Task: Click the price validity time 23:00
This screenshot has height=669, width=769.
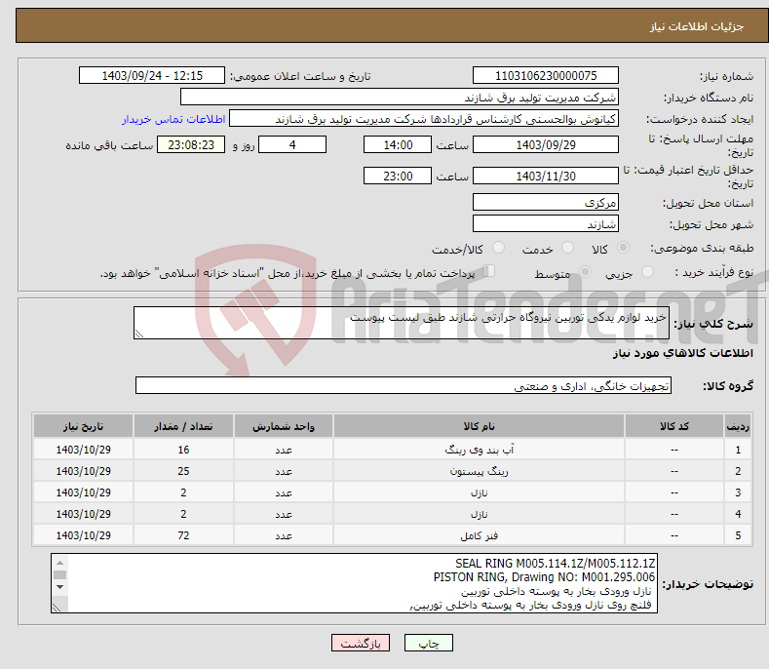Action: coord(398,176)
